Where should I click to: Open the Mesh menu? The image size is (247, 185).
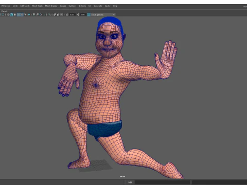point(15,6)
